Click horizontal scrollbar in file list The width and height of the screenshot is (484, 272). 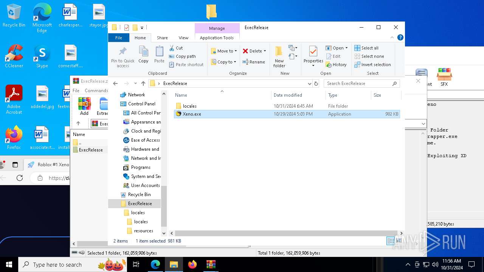pos(286,233)
